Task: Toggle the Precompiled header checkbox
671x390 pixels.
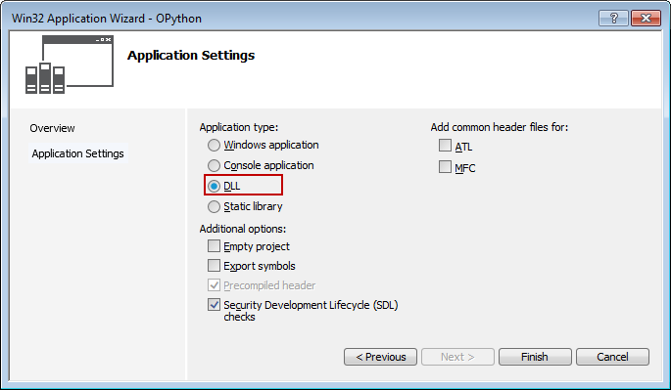Action: [x=214, y=284]
